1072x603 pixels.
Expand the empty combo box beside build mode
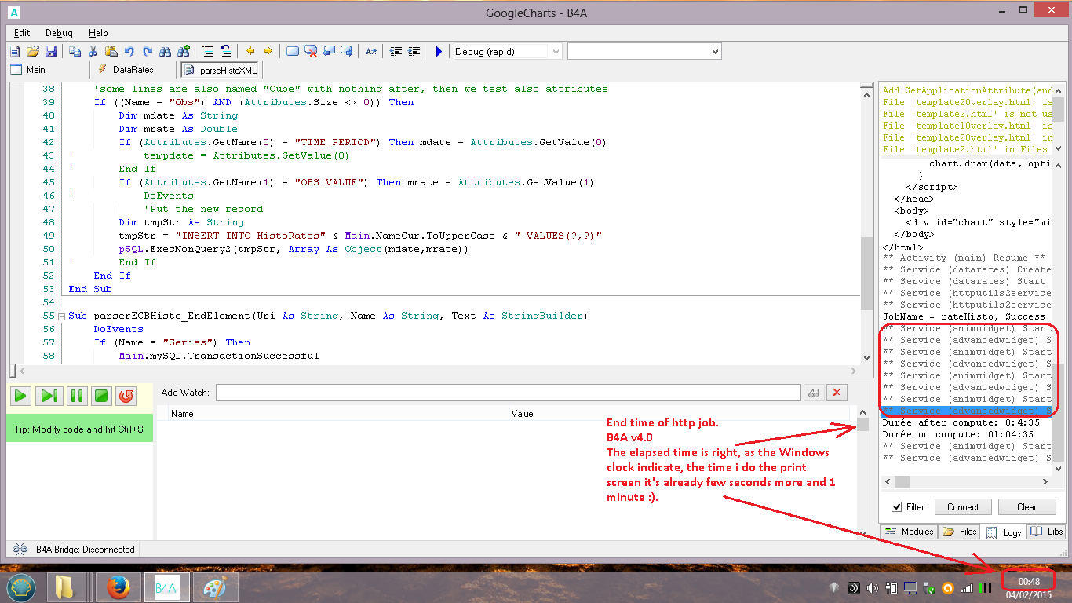(714, 52)
